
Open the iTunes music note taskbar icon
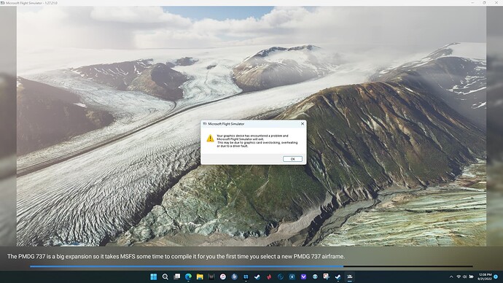tap(223, 276)
